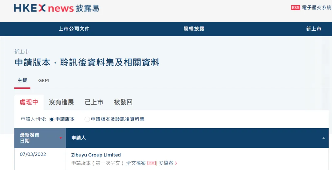Click the 新上市 breadcrumb text
This screenshot has width=332, height=170.
click(x=22, y=52)
